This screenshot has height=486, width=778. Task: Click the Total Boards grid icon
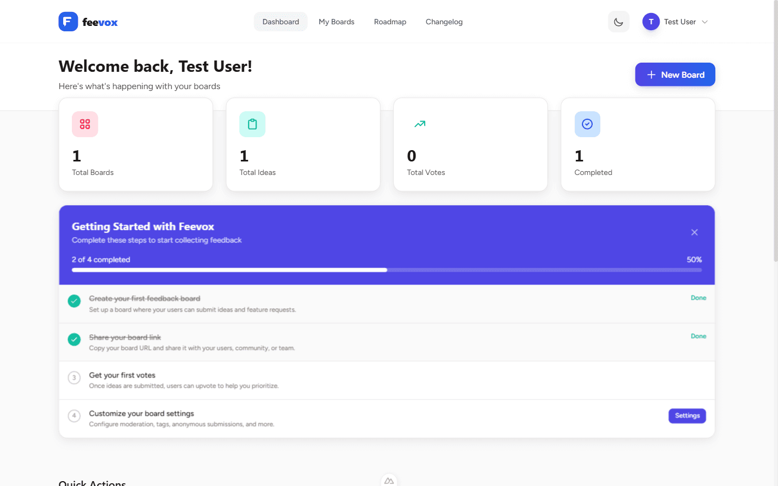[85, 124]
